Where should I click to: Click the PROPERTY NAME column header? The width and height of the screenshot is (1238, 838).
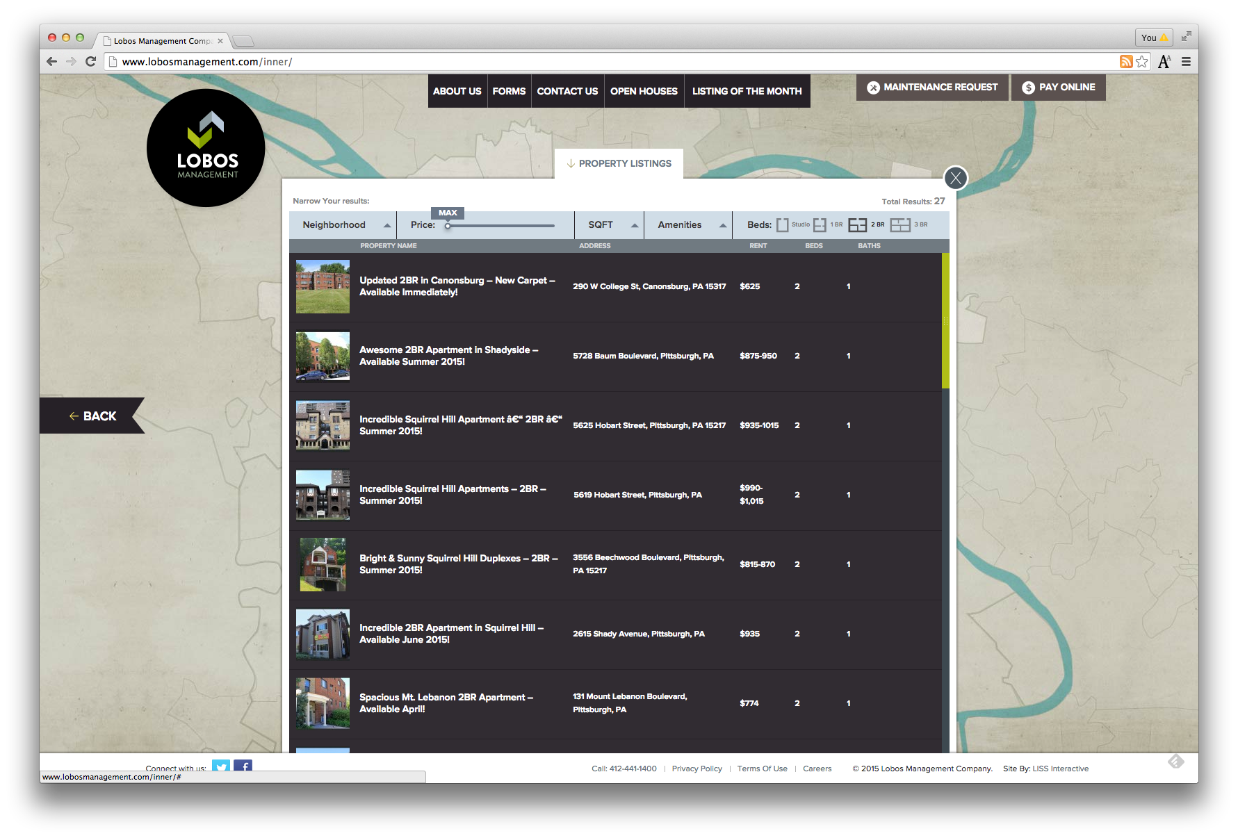388,246
